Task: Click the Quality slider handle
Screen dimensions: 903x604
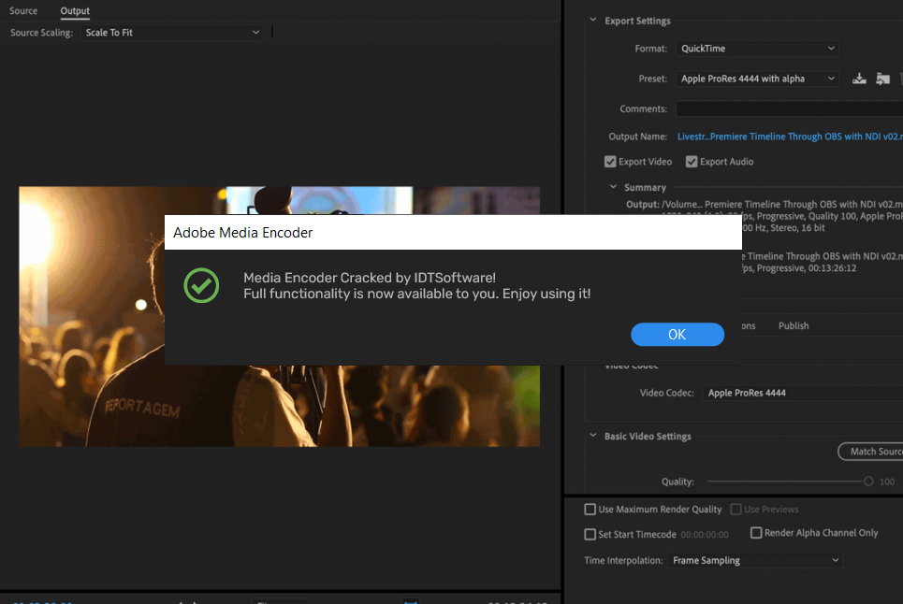Action: click(x=868, y=481)
